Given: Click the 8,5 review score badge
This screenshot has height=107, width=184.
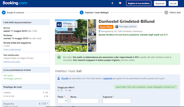Looking at the screenshot, I should (59, 25).
